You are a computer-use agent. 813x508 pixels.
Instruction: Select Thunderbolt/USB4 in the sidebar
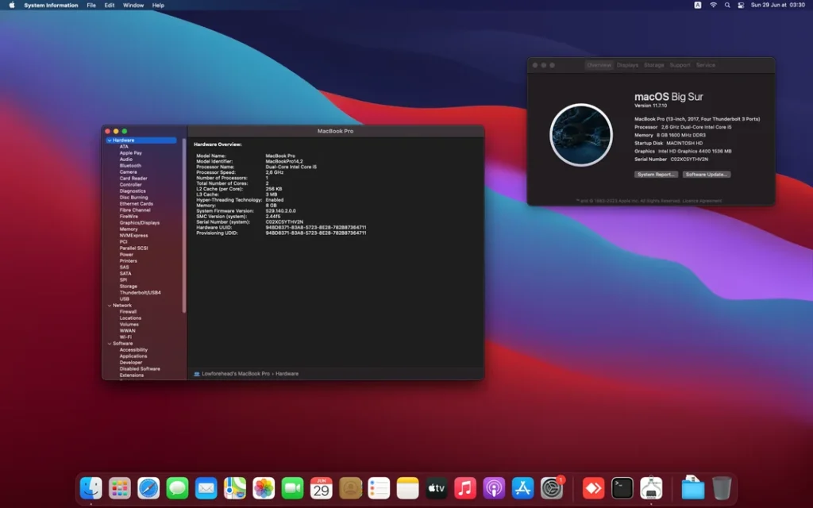pyautogui.click(x=140, y=293)
